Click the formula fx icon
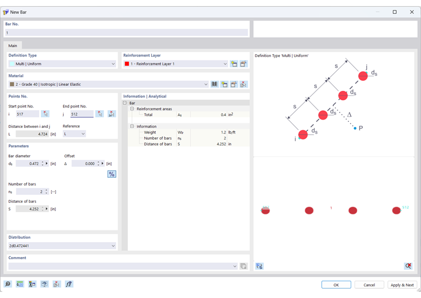Viewport: 421px width, 298px height. point(69,284)
